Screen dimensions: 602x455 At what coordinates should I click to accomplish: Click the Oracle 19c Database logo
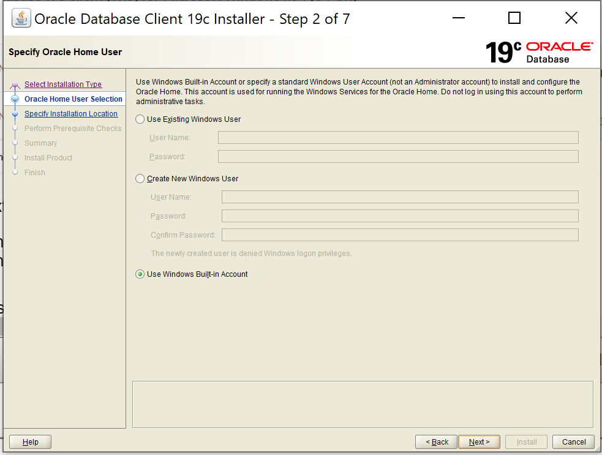[539, 52]
